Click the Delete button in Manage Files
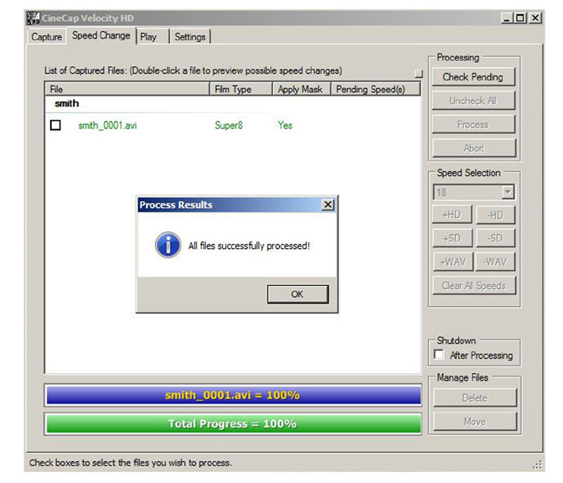563x483 pixels. (475, 397)
